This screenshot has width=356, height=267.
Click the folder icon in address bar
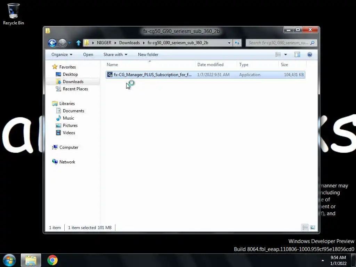point(87,43)
